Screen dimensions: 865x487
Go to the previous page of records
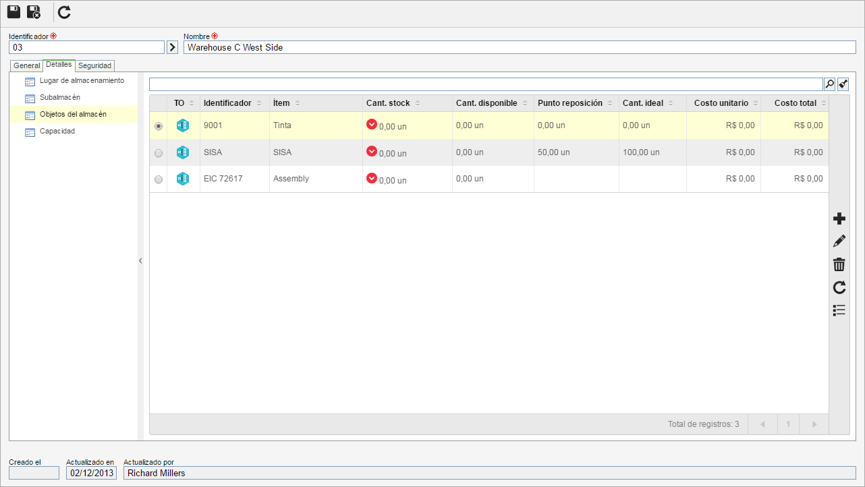pos(762,424)
